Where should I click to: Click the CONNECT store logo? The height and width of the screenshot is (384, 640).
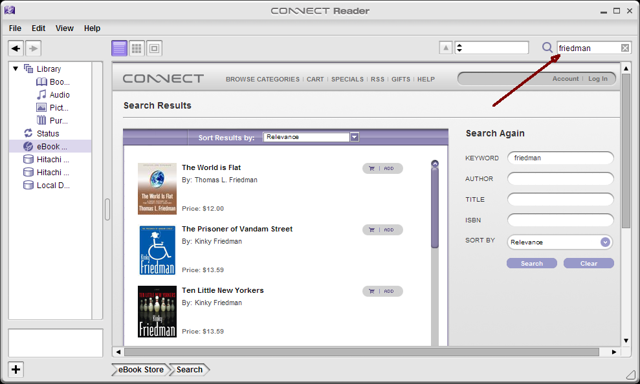[x=163, y=78]
